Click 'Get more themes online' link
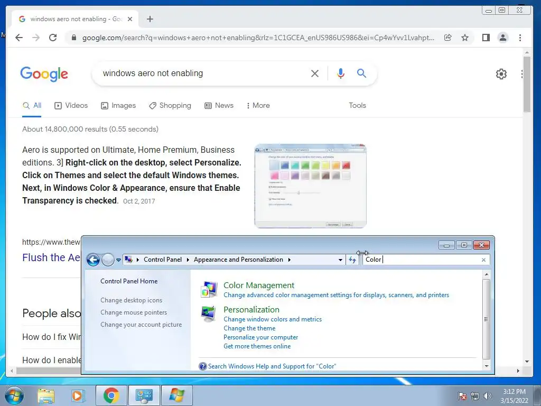This screenshot has width=541, height=406. coord(257,346)
